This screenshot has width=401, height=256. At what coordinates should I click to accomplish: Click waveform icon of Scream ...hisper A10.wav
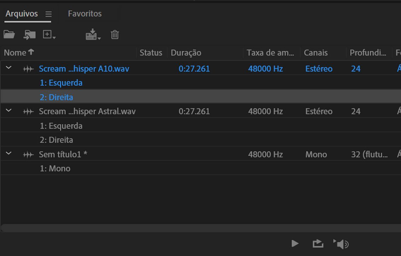coord(28,69)
